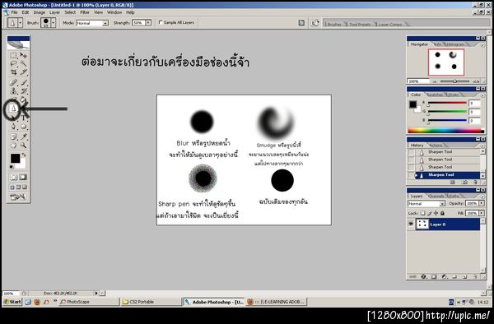Screen dimensions: 494x324
Task: Select the Crop tool
Action: pos(13,72)
